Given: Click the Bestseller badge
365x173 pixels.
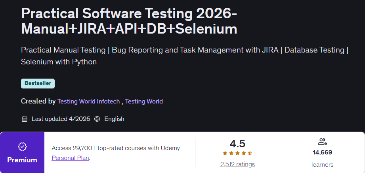Looking at the screenshot, I should 38,83.
